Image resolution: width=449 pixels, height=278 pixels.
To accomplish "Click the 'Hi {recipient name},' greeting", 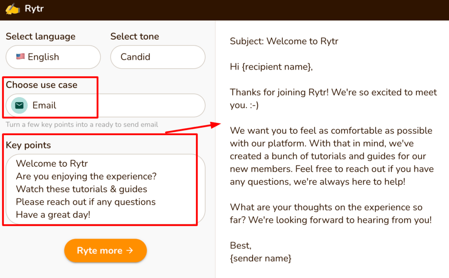I will [271, 67].
